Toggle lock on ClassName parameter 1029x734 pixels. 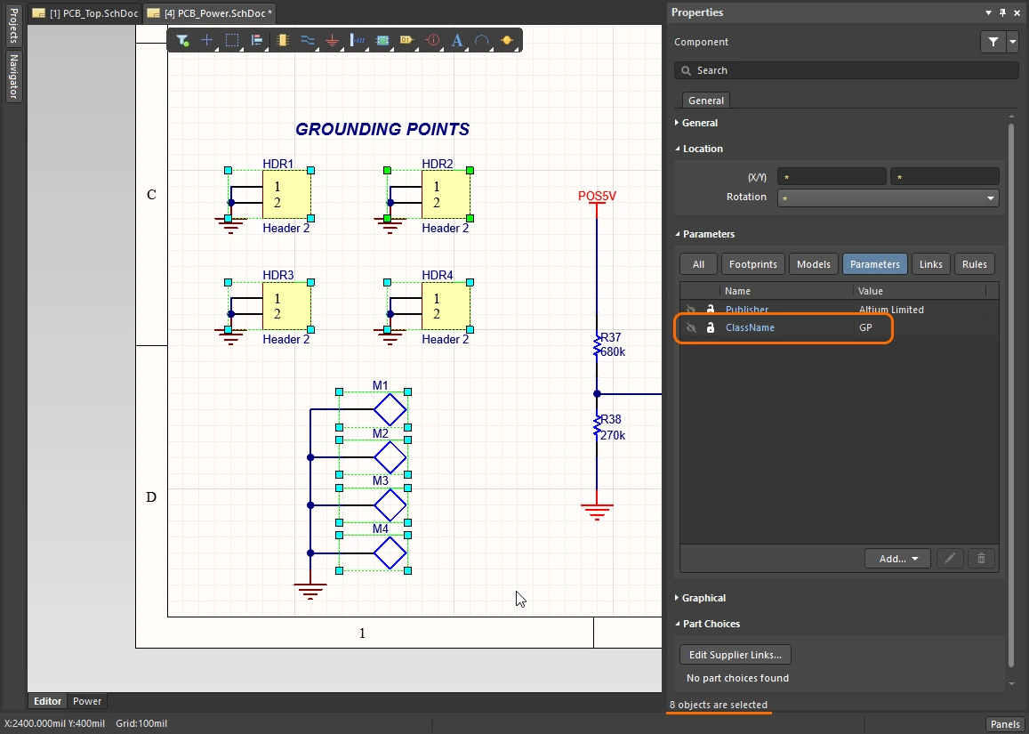click(711, 327)
